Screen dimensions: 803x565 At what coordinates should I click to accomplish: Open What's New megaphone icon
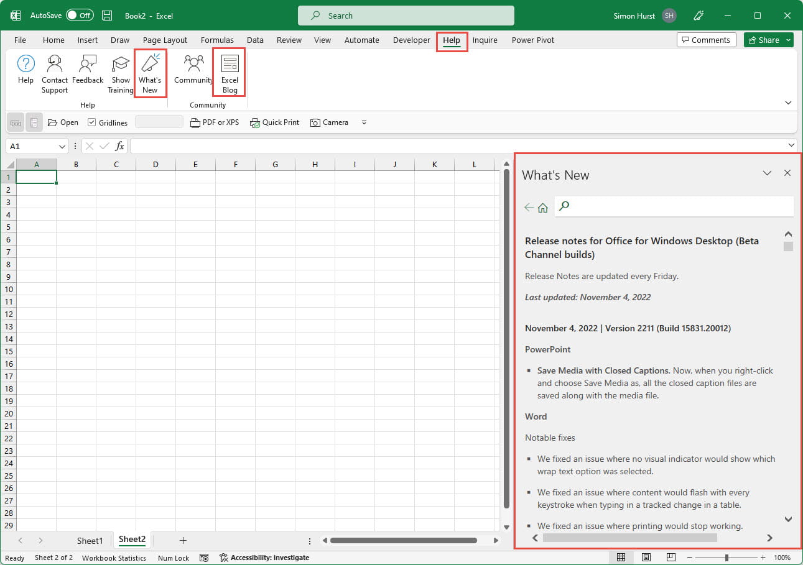[x=150, y=64]
